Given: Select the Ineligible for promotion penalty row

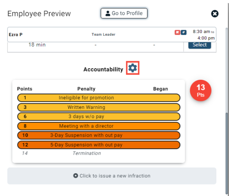Looking at the screenshot, I should 99,98.
